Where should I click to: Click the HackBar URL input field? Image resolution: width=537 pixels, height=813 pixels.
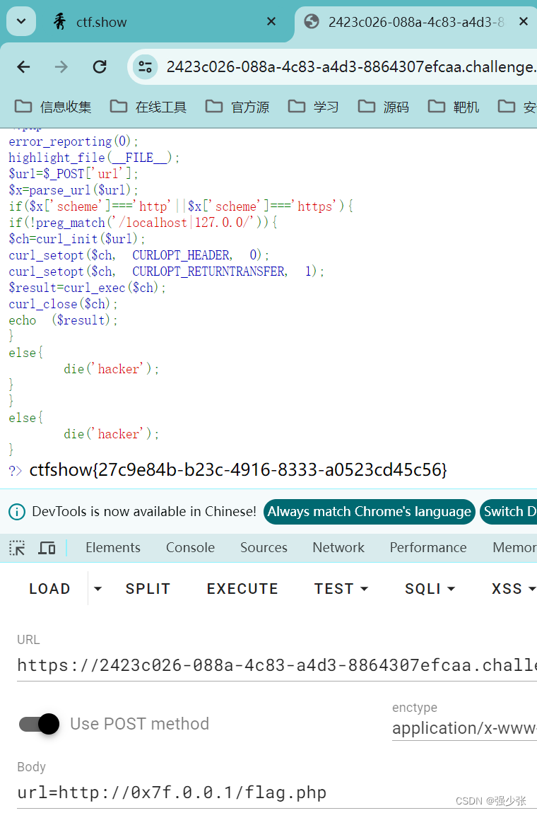[x=277, y=665]
